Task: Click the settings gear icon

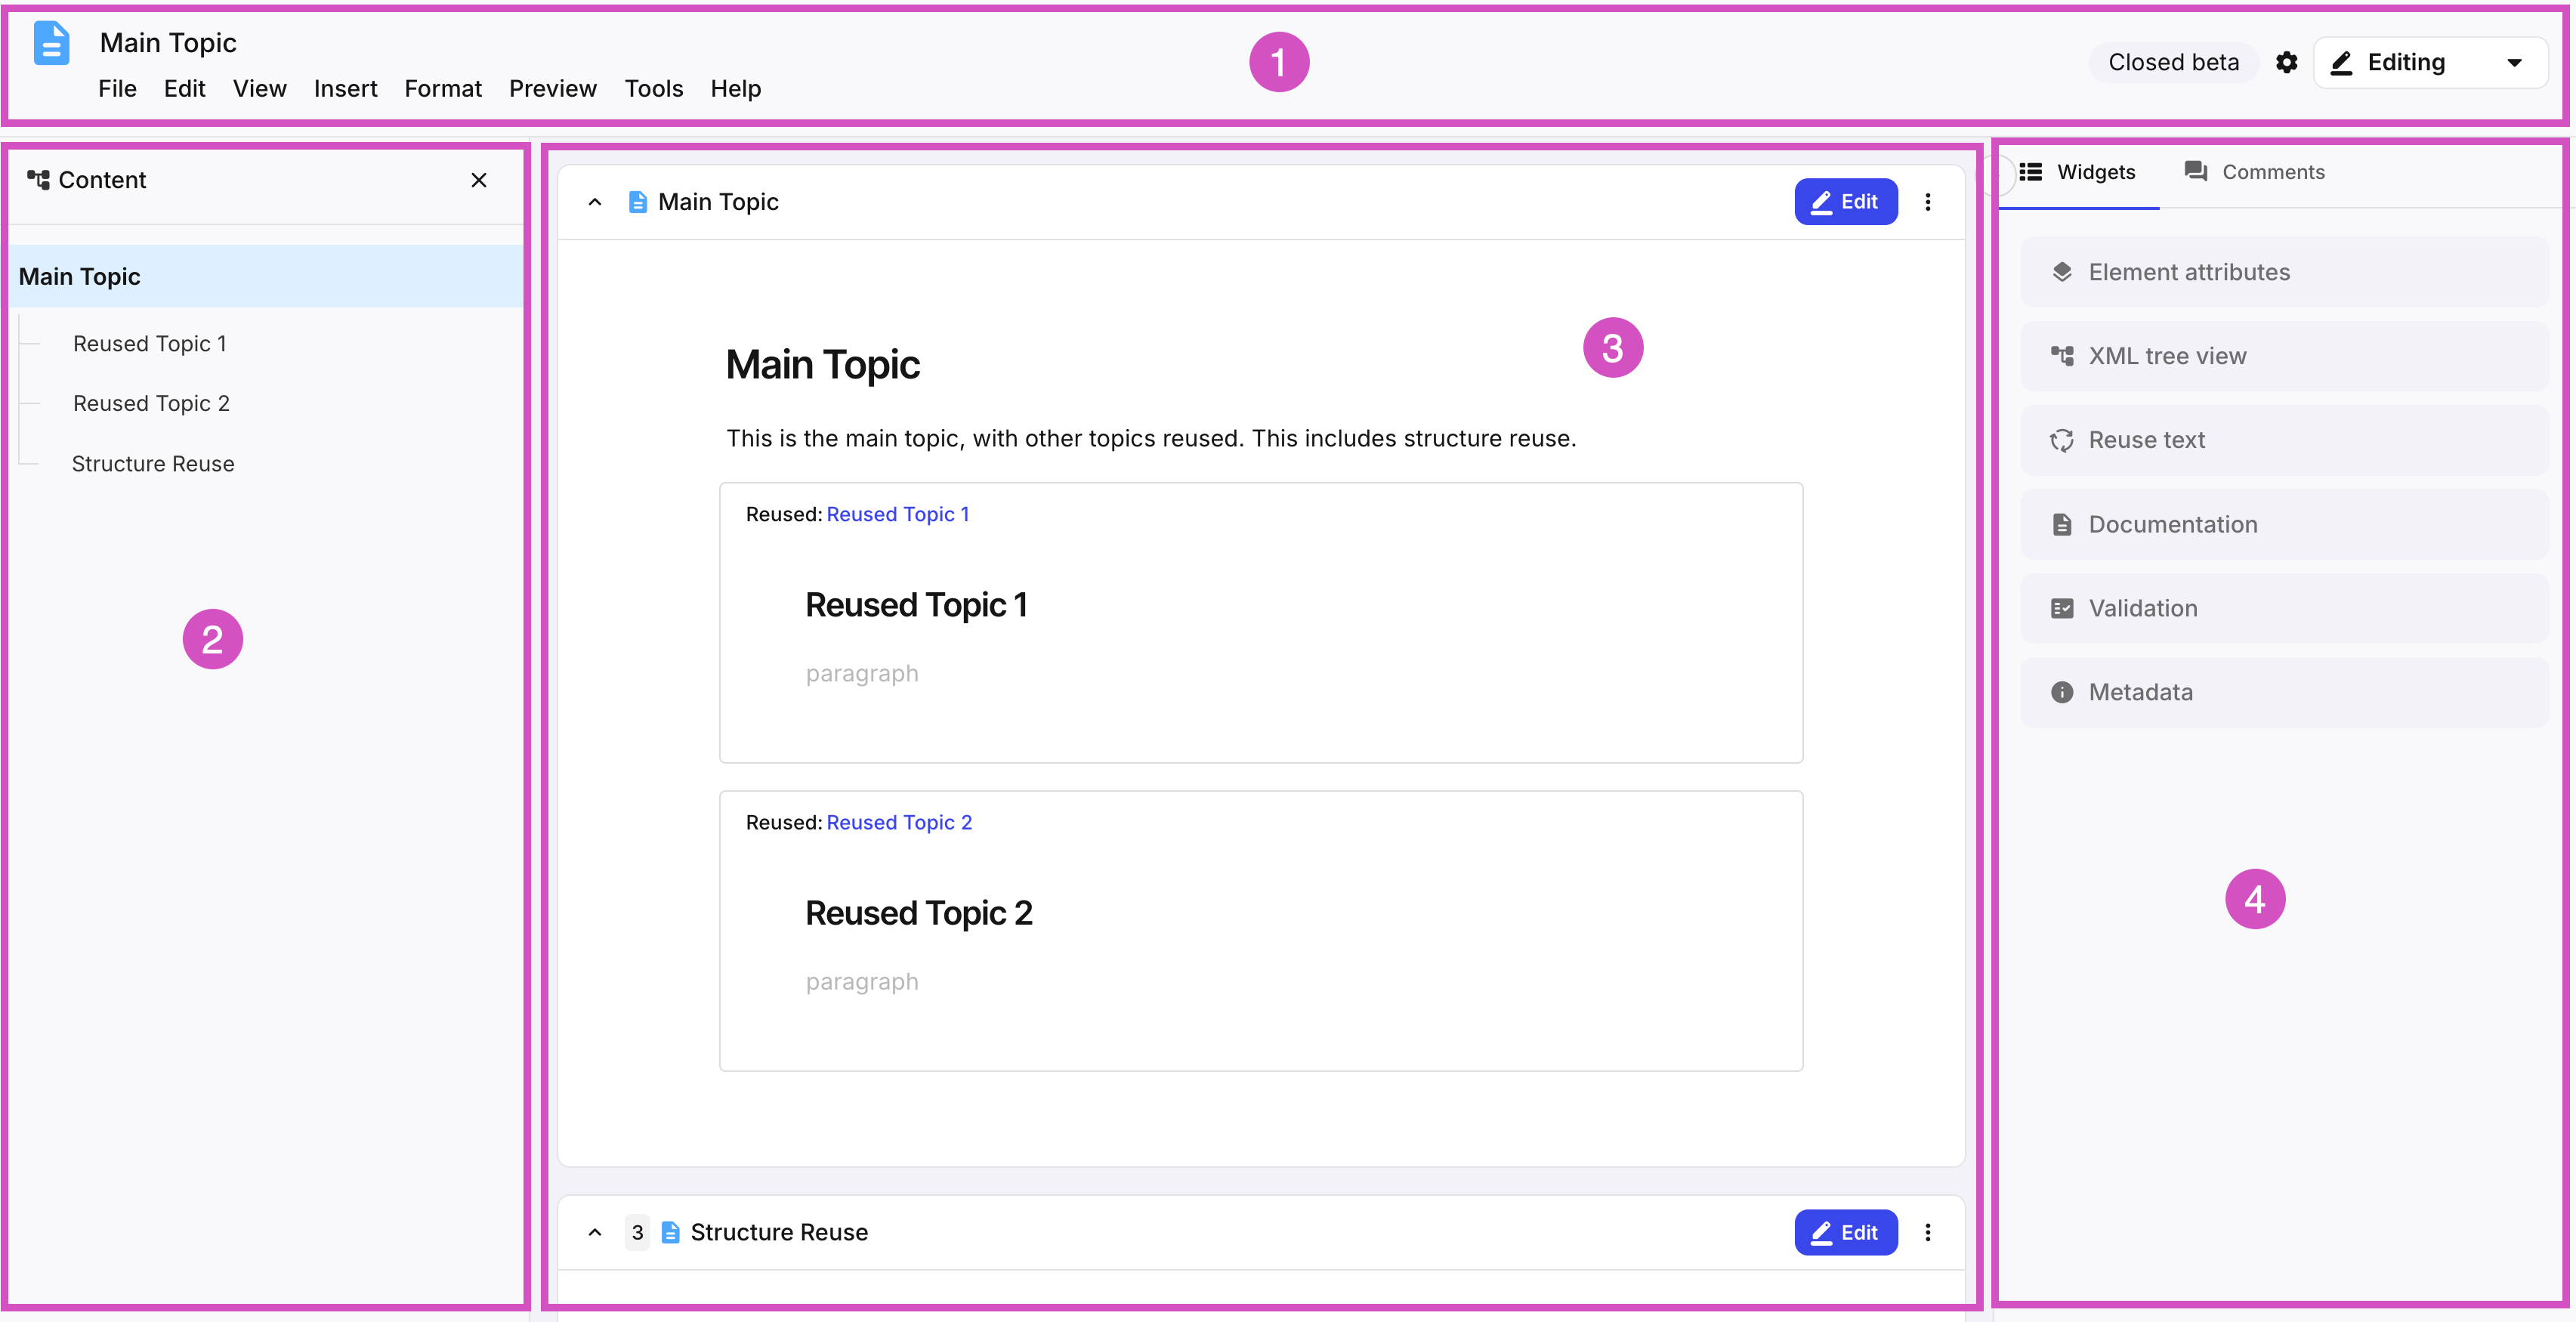Action: [2286, 63]
